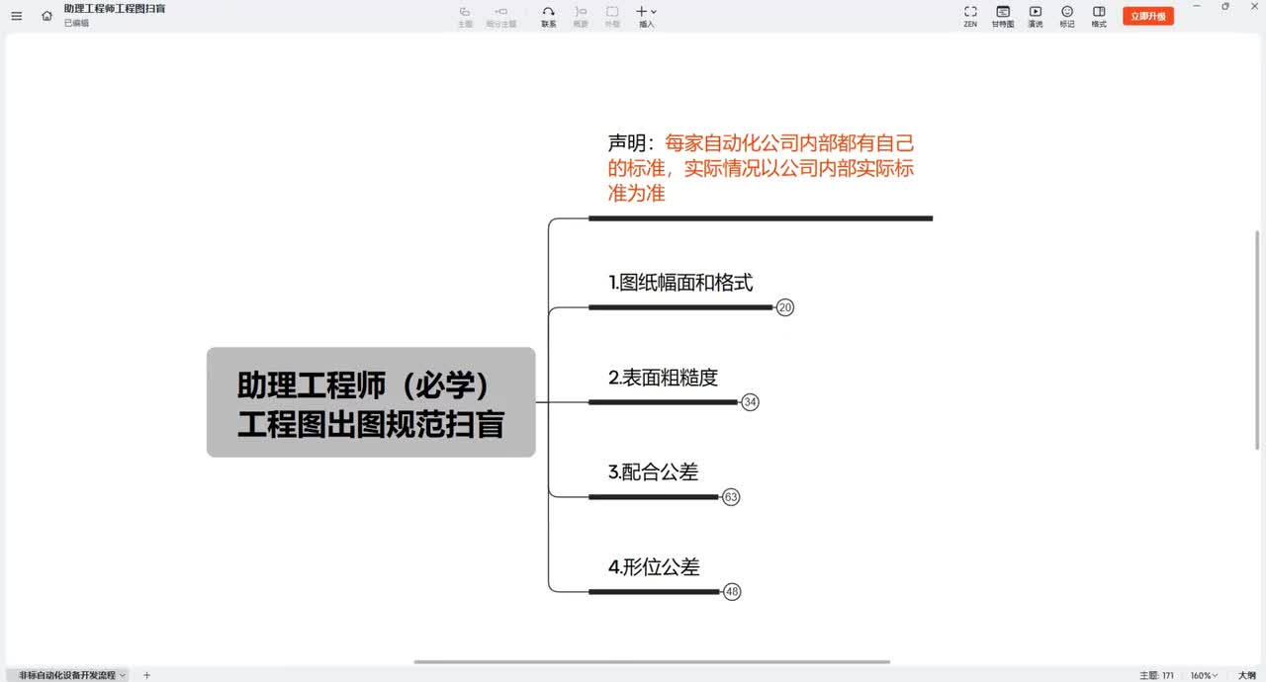Enter ZEN mode
1266x682 pixels.
coord(970,16)
